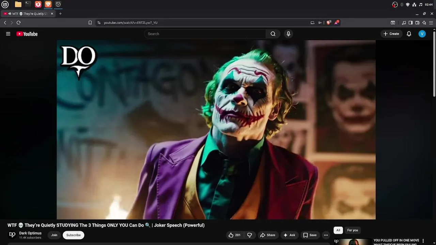Dislike this video
Screen dimensions: 436x245
point(249,235)
